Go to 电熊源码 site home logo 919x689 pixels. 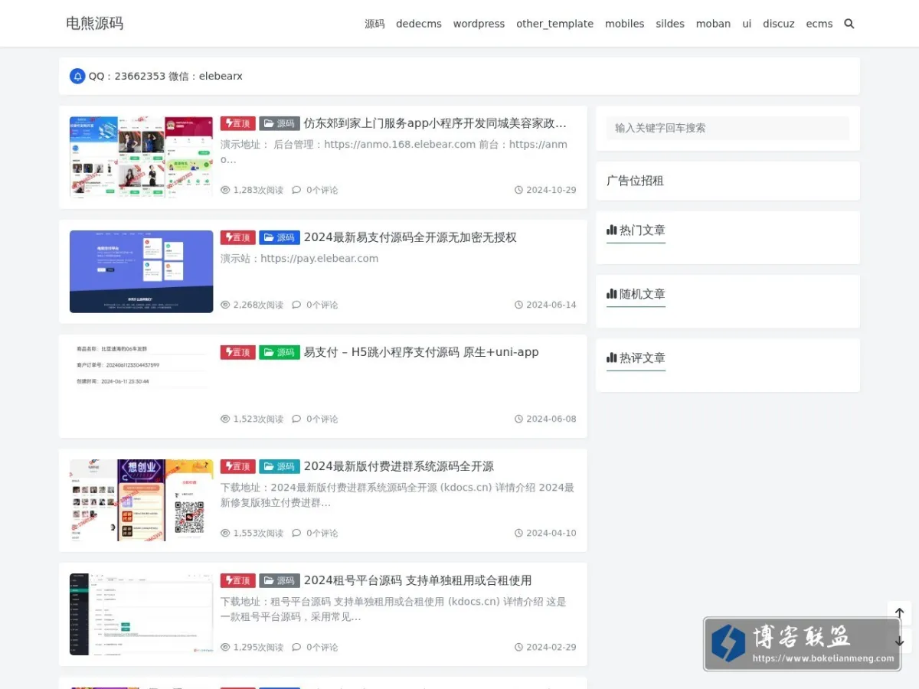[x=94, y=23]
